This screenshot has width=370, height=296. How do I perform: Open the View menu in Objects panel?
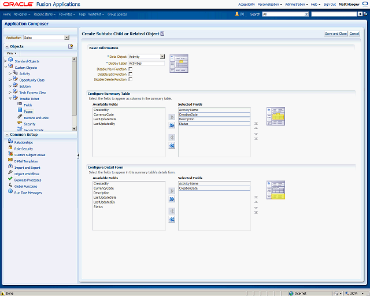pyautogui.click(x=12, y=53)
